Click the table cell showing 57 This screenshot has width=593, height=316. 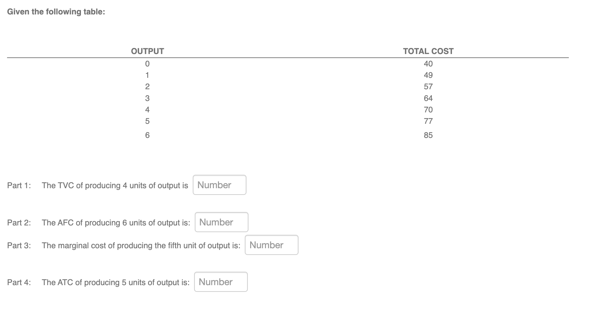coord(428,87)
